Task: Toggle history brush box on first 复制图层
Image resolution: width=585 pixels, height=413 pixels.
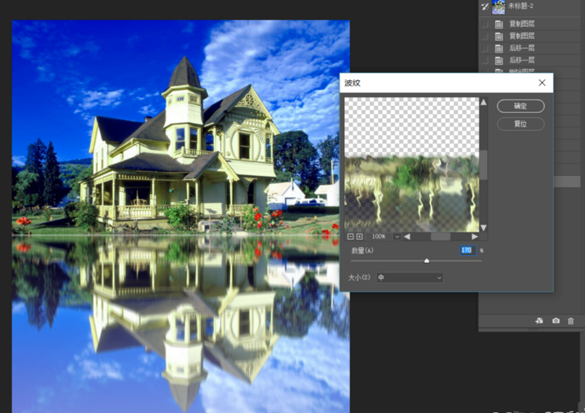Action: [485, 24]
